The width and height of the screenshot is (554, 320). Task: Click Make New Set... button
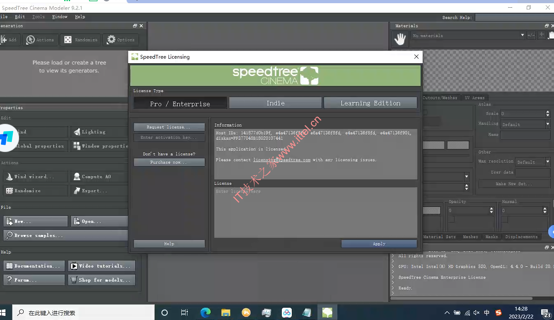point(514,183)
